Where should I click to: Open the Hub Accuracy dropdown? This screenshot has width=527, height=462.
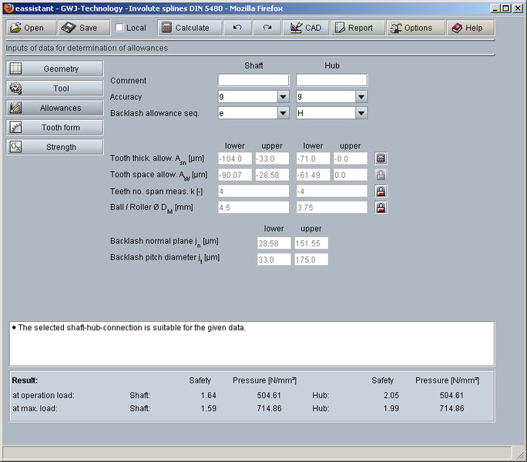pos(361,97)
